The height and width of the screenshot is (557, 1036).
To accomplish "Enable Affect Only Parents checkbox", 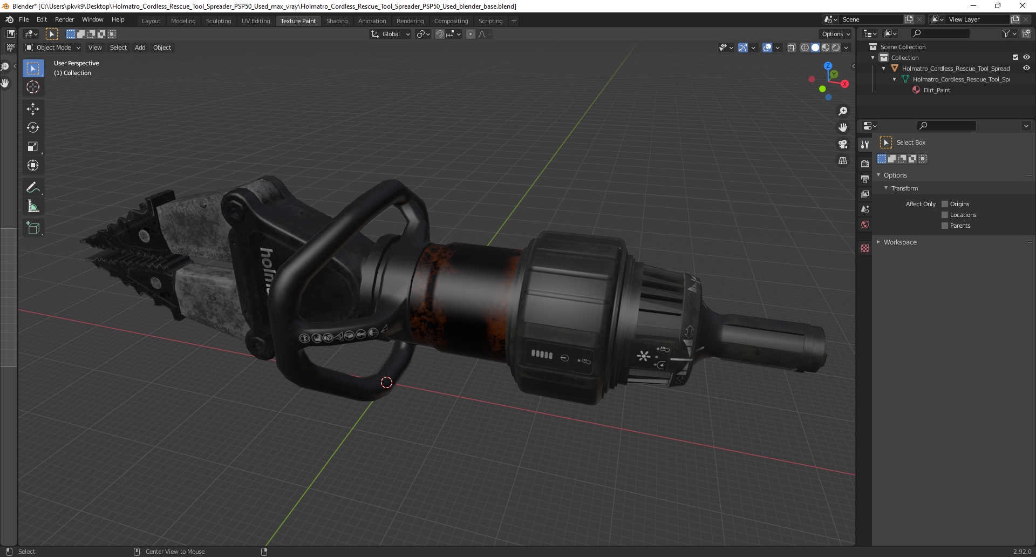I will (945, 226).
